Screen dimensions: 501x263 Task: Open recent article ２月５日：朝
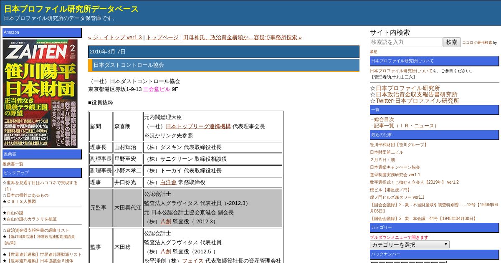pos(382,160)
